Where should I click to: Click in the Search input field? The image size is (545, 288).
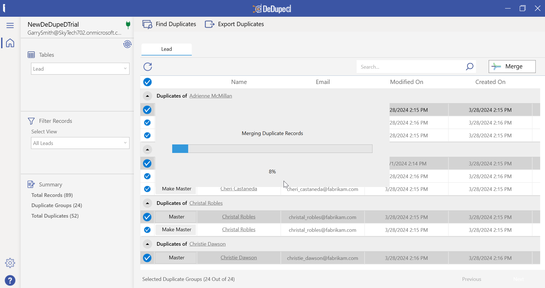[411, 67]
